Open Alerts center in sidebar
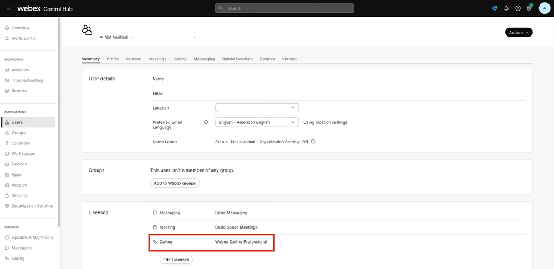 24,38
